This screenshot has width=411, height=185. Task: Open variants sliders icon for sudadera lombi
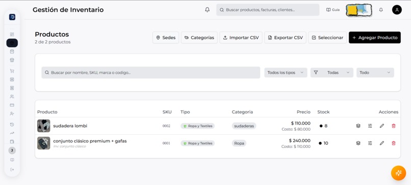[x=370, y=126]
